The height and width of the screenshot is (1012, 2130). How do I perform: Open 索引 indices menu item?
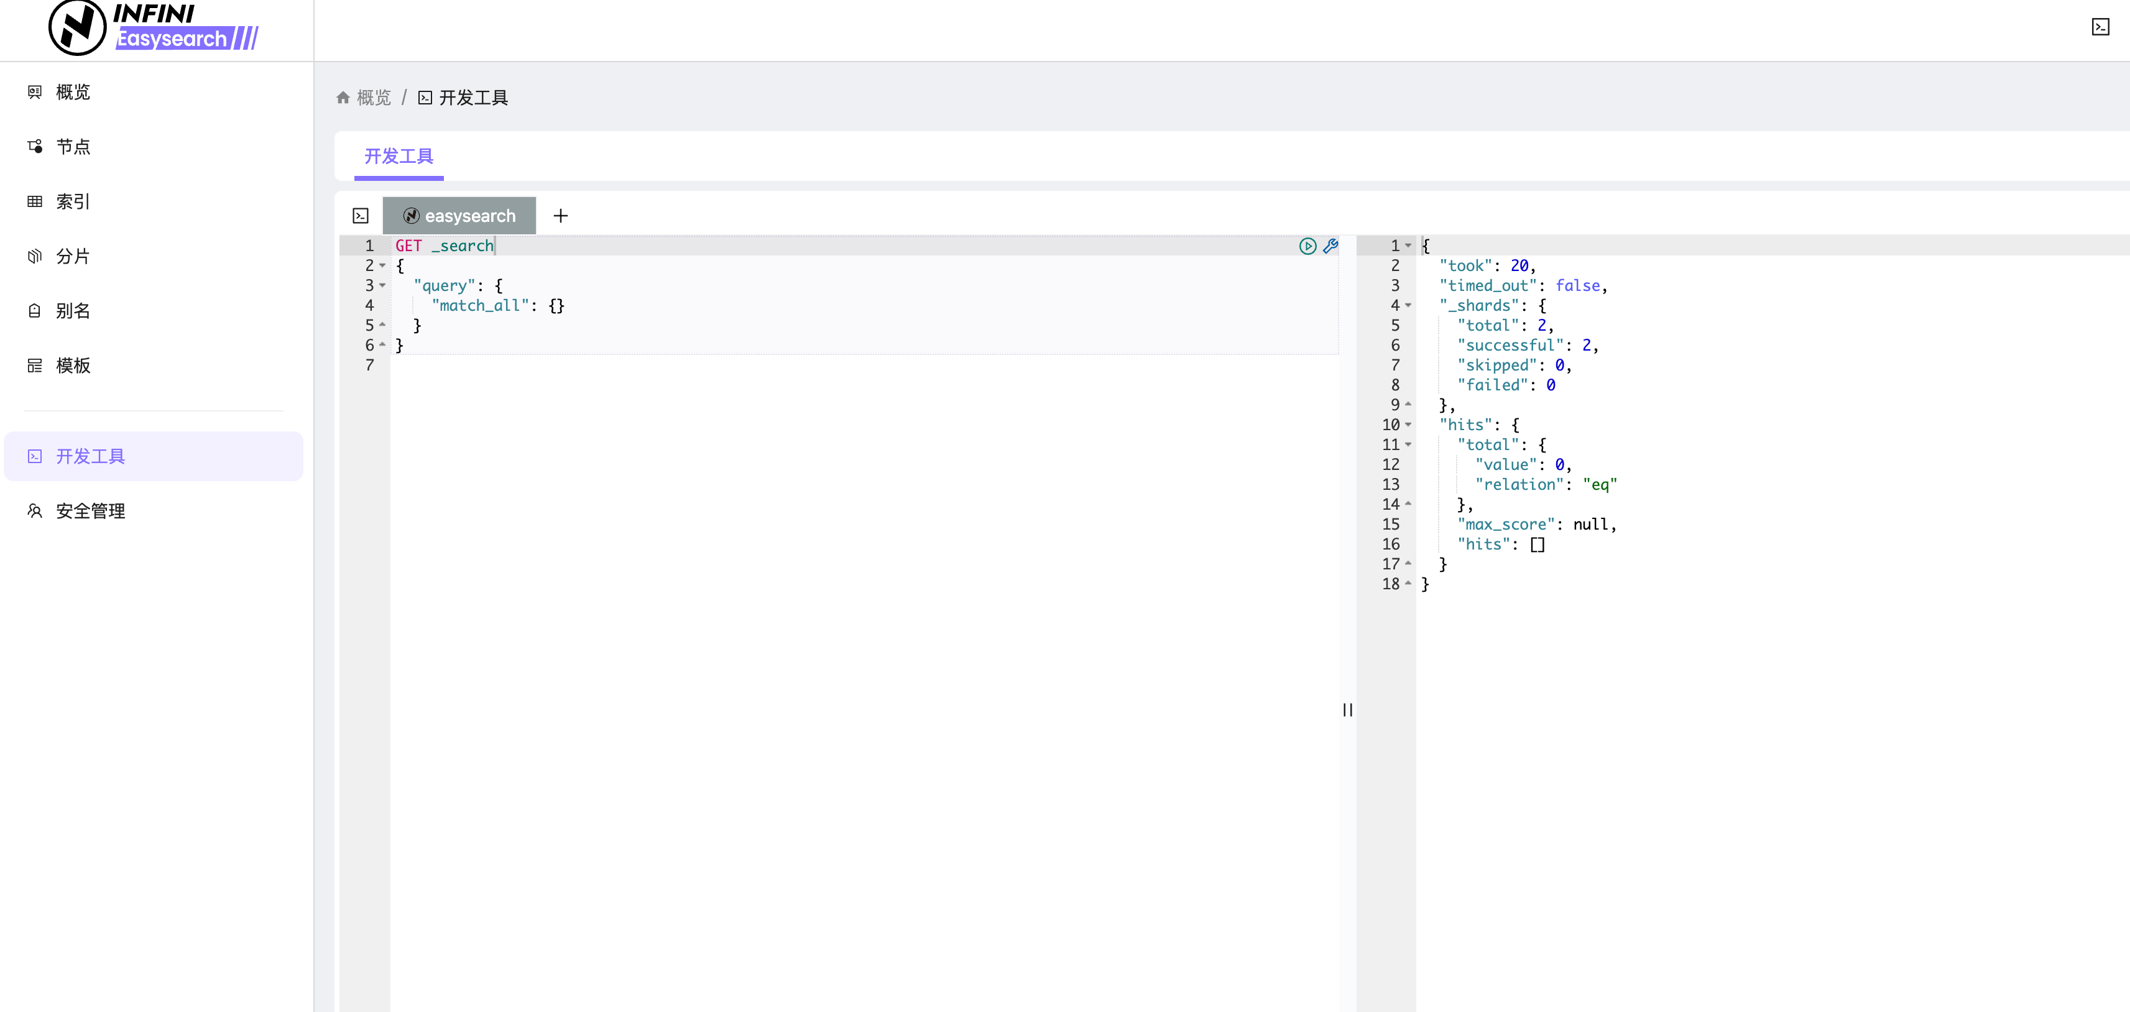coord(73,201)
